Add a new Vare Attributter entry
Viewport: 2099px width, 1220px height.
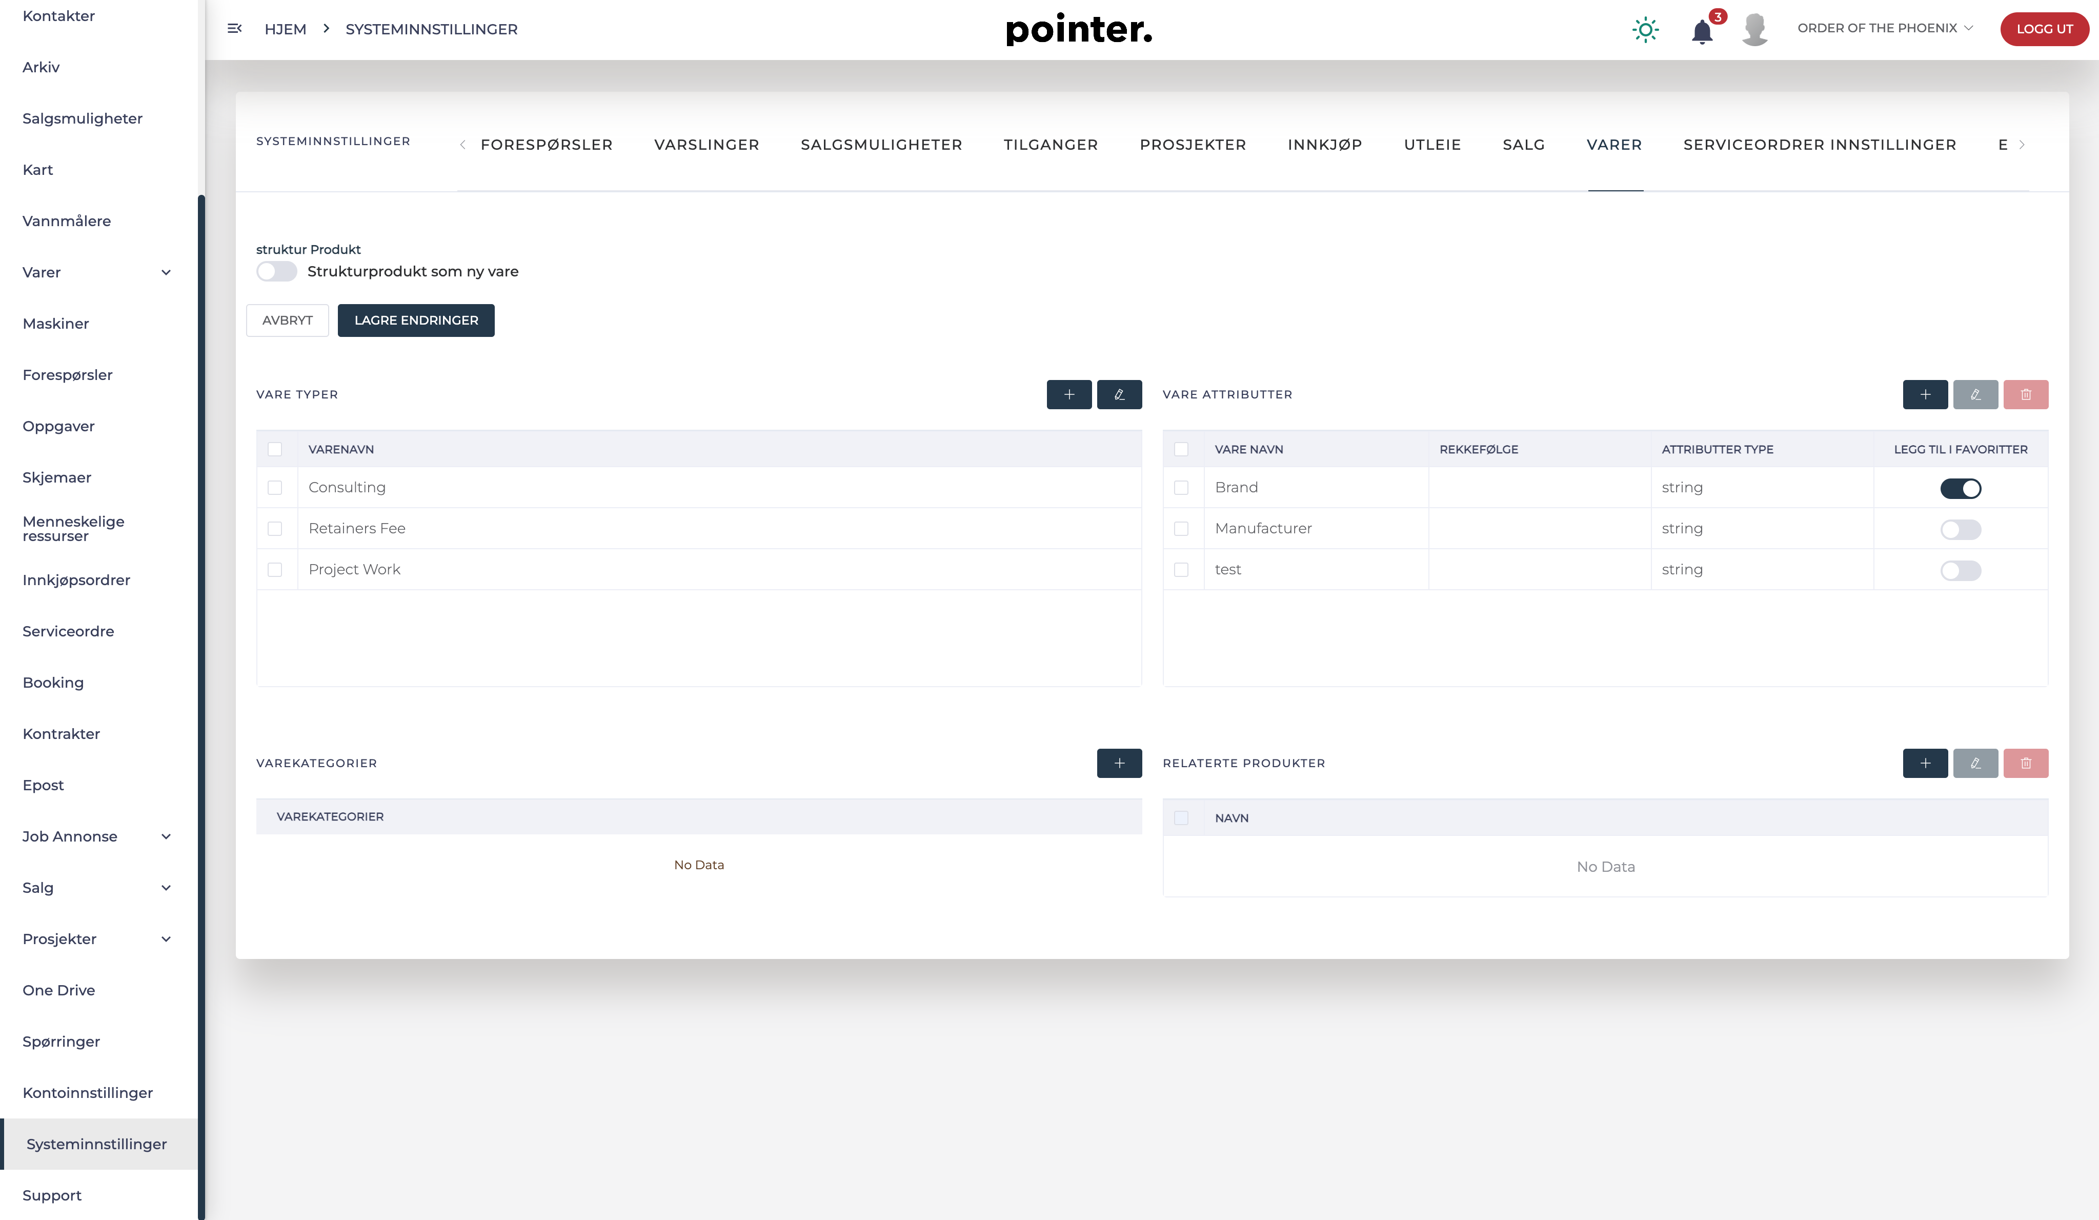coord(1925,394)
